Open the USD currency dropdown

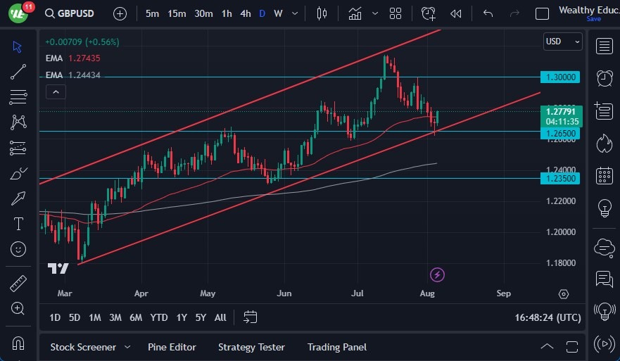563,42
